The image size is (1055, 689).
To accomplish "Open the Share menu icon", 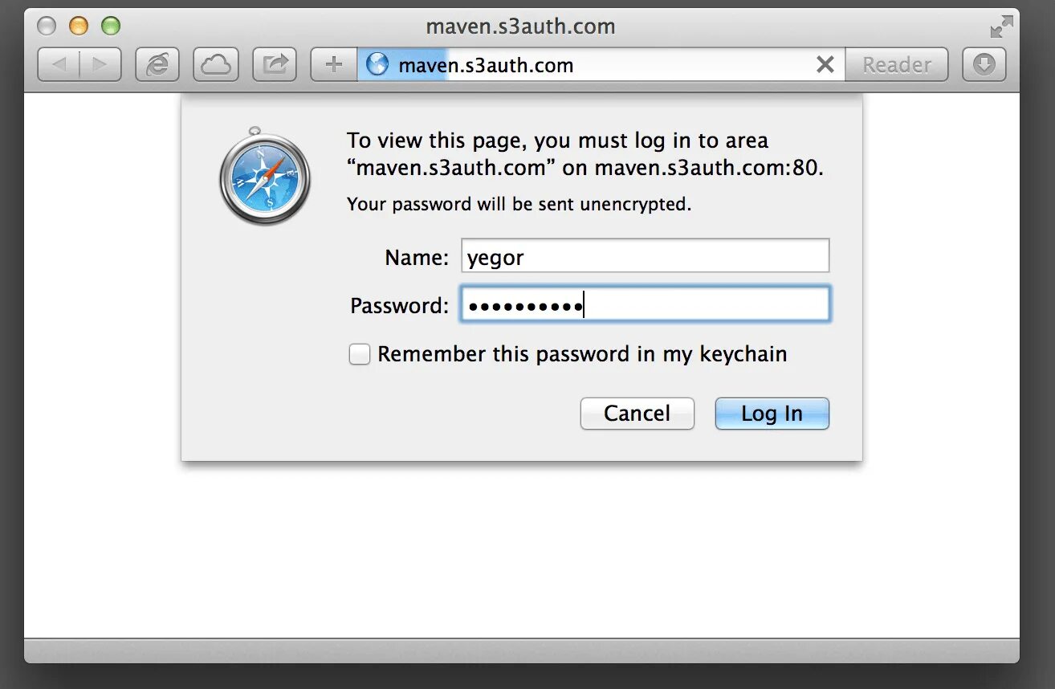I will (x=275, y=64).
